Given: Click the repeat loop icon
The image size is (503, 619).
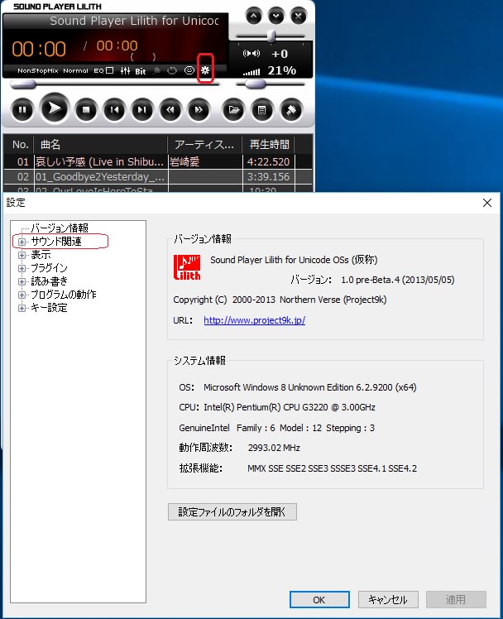Looking at the screenshot, I should click(x=172, y=71).
